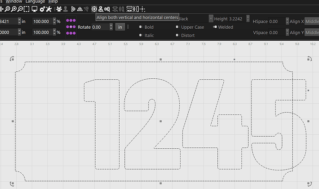Click the Zoom In magnifier icon

(13, 9)
